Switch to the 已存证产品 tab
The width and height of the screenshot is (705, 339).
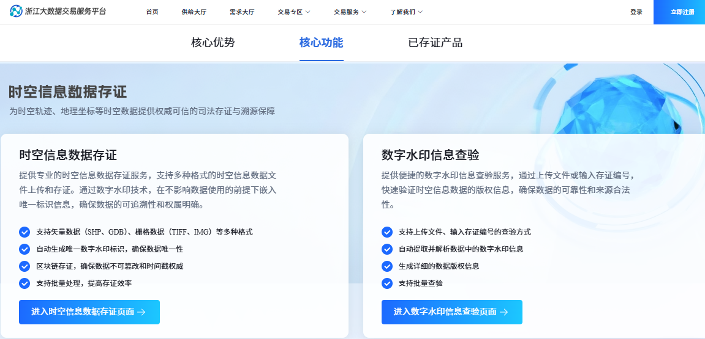pos(435,43)
